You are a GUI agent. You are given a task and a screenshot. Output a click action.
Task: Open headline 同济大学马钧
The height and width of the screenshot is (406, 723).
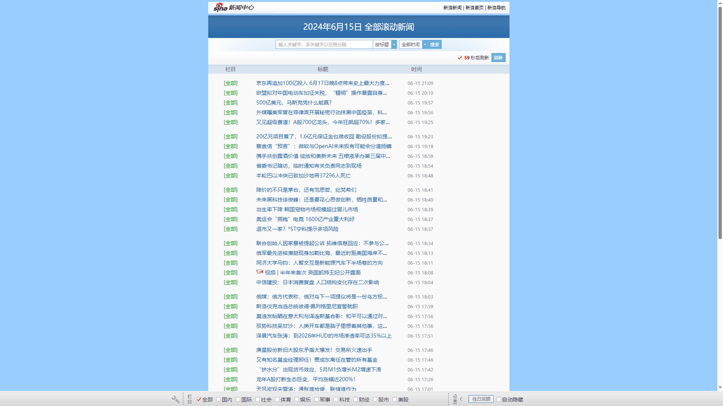[319, 263]
